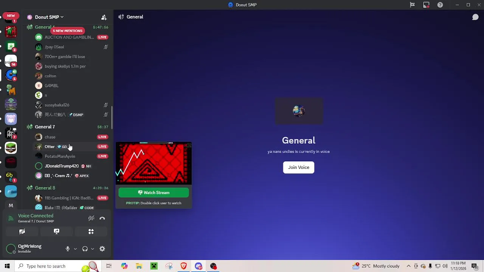
Task: Open the help question mark icon
Action: 440,5
